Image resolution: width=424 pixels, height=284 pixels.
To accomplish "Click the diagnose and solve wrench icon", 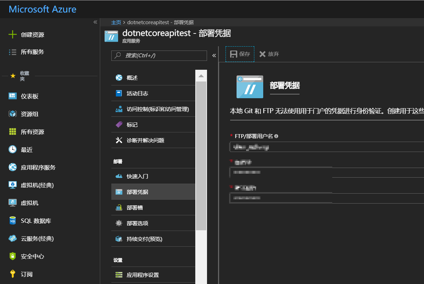I will [x=119, y=140].
